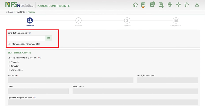
Task: Click the Data de Competência input field
Action: 27,38
